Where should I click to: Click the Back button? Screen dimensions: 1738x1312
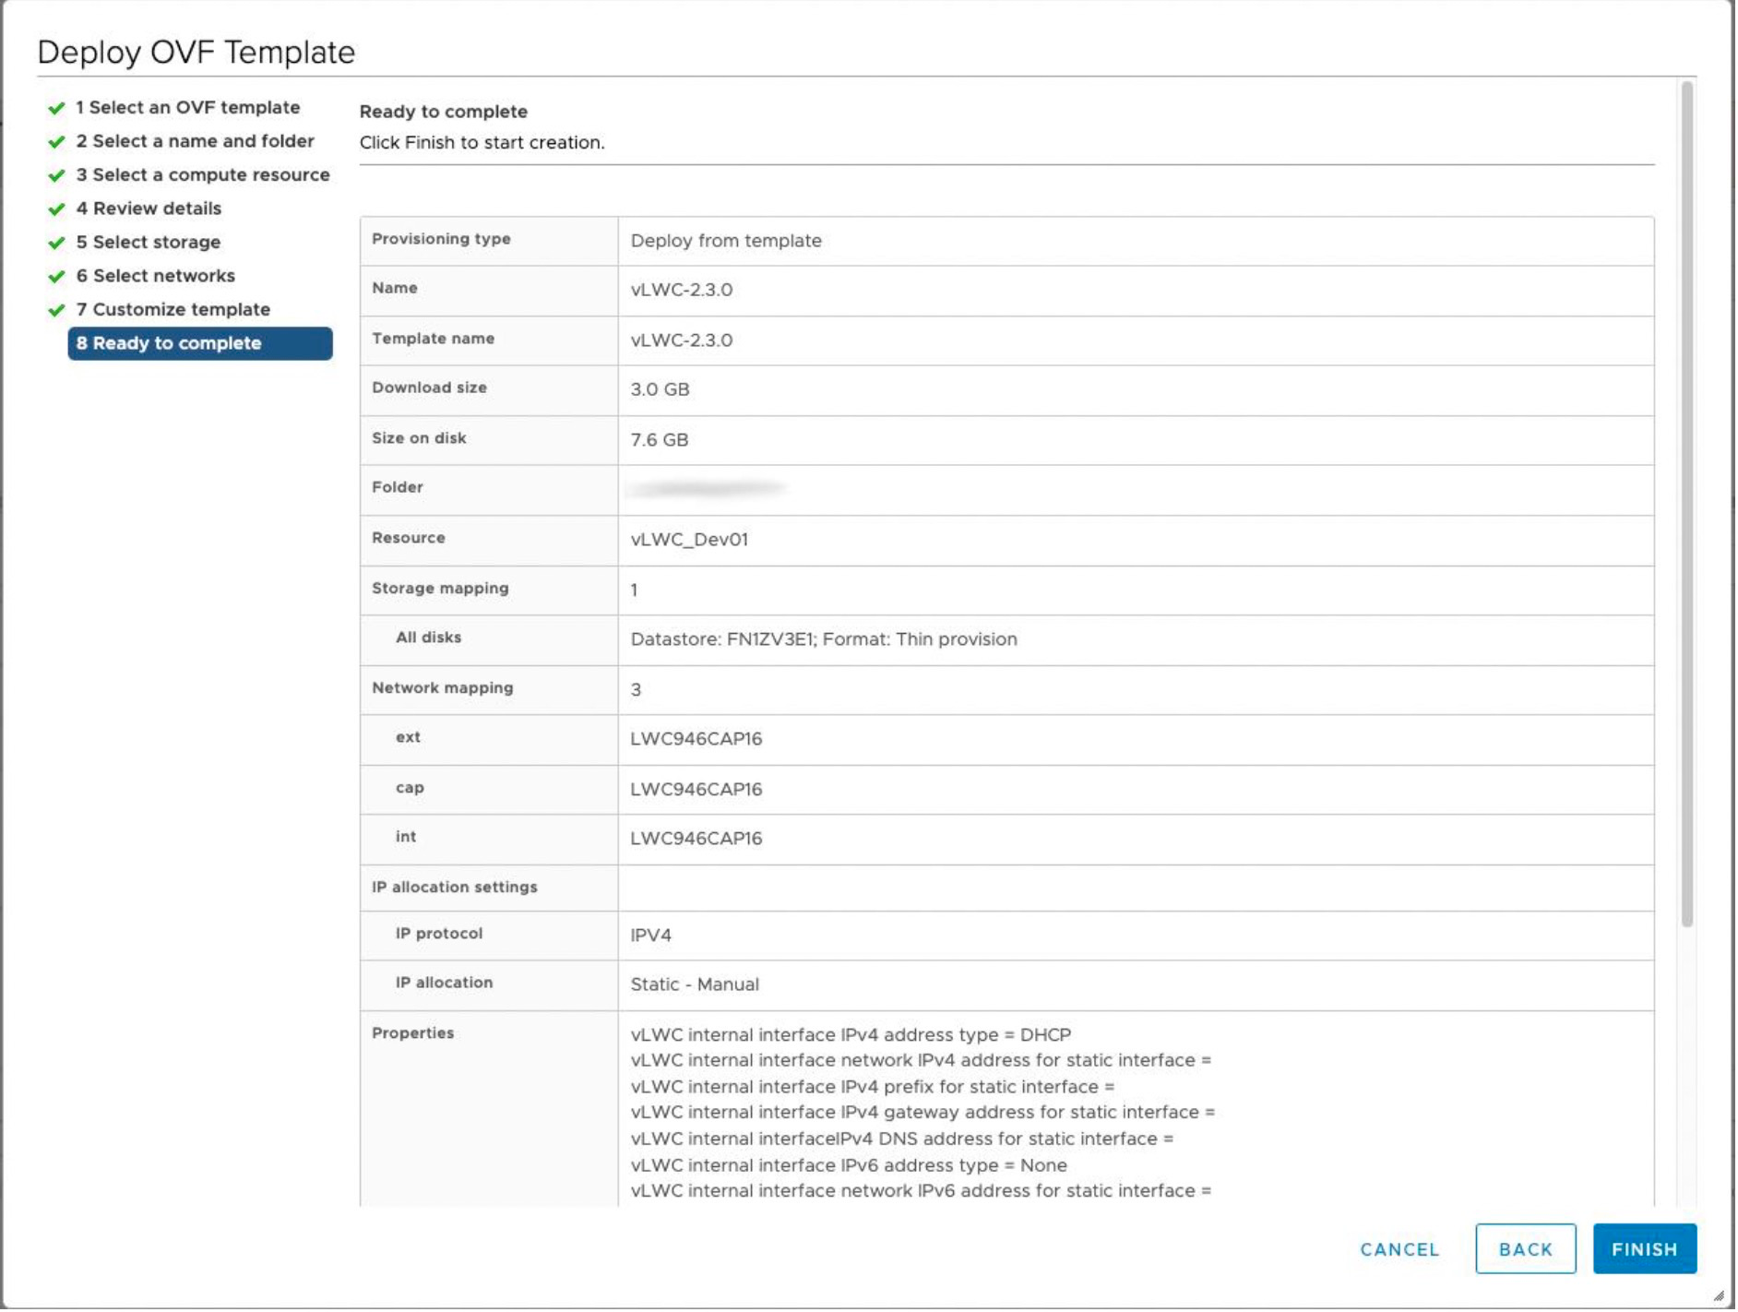[1526, 1248]
